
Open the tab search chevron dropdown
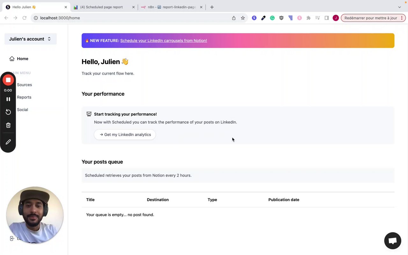[399, 7]
